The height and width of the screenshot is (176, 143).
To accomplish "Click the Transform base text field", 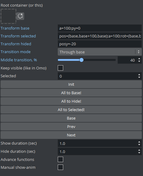I will coord(100,28).
